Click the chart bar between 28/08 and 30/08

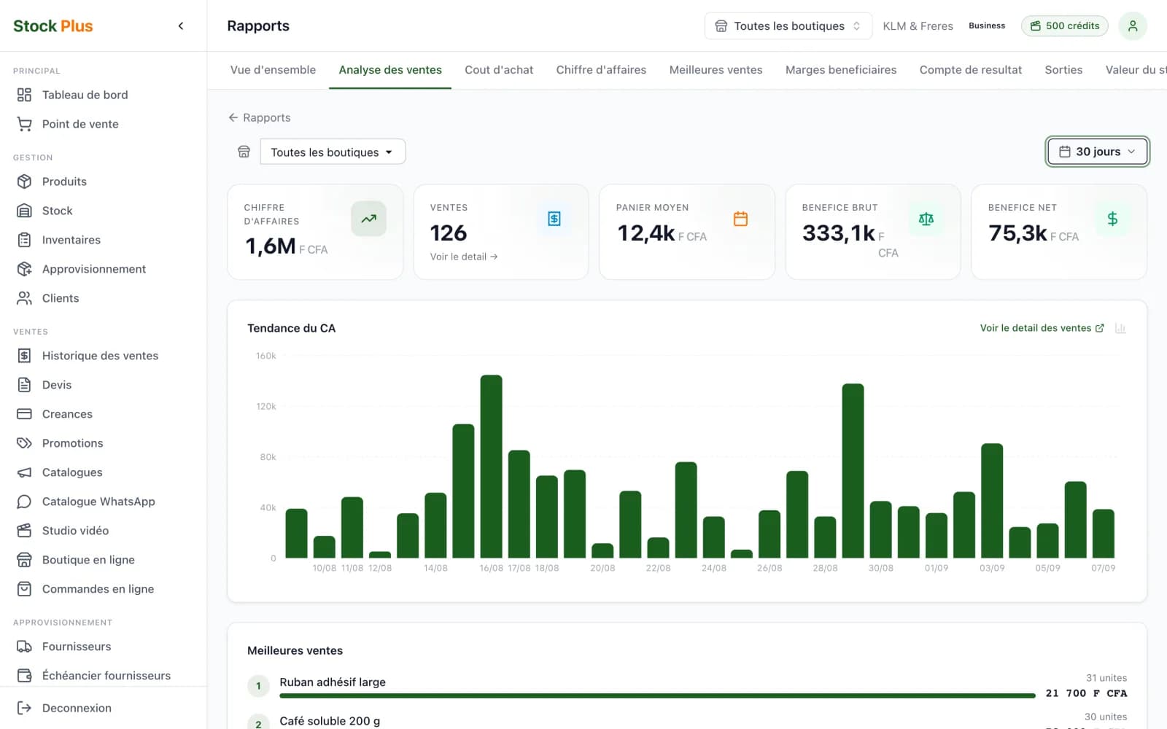(x=853, y=471)
